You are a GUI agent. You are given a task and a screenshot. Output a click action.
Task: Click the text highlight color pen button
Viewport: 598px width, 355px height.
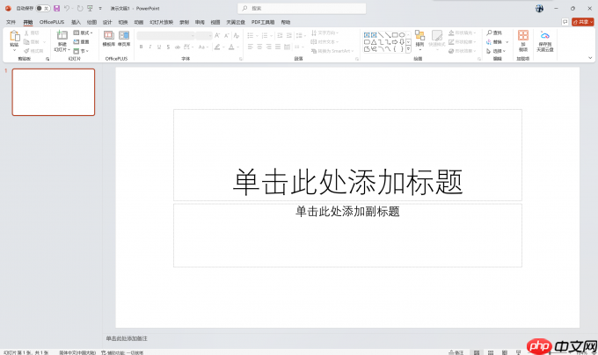click(217, 47)
